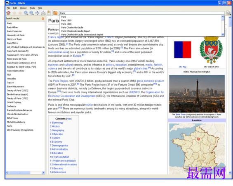Follow the 'UNESCO' link
The height and width of the screenshot is (186, 233).
(134, 92)
